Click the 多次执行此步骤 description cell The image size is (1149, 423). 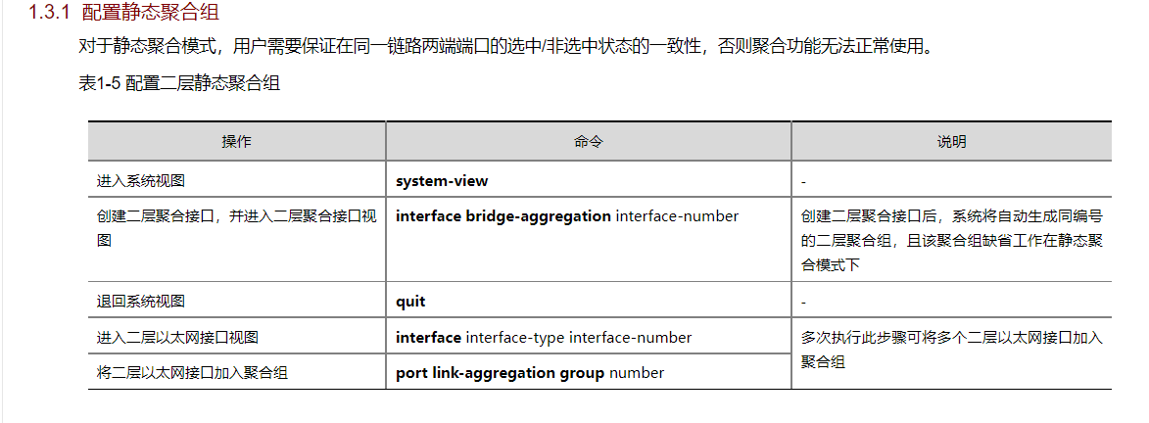(x=951, y=350)
